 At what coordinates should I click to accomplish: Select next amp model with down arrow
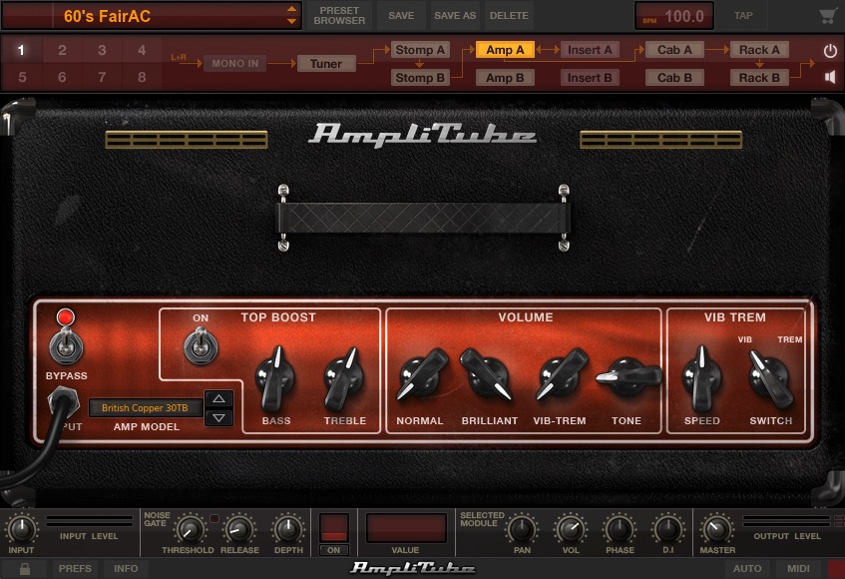tap(218, 417)
